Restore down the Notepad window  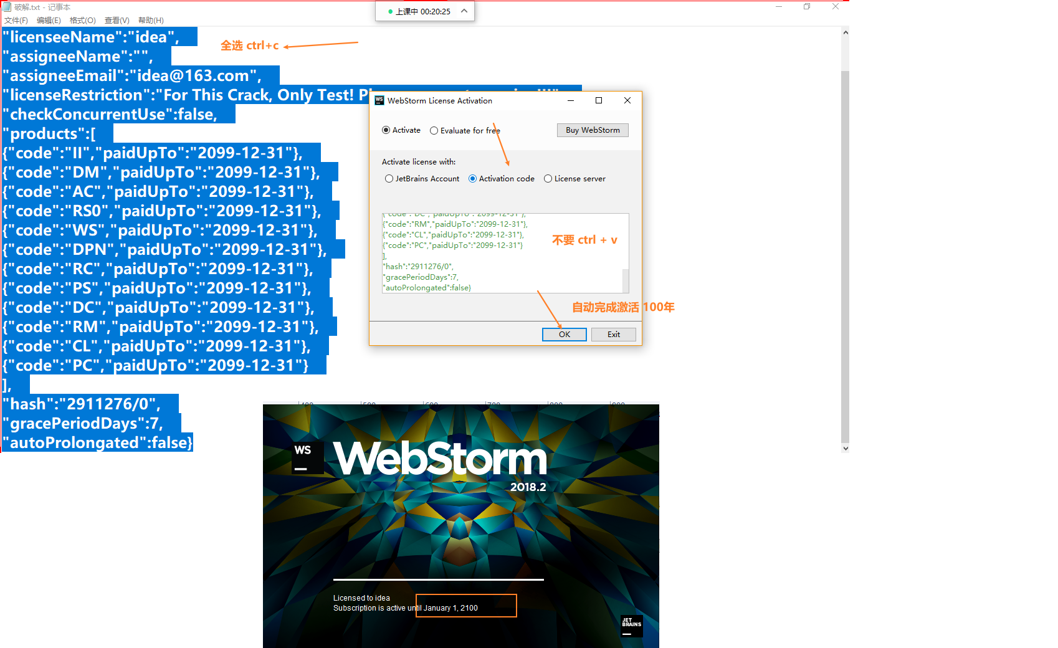[x=807, y=7]
